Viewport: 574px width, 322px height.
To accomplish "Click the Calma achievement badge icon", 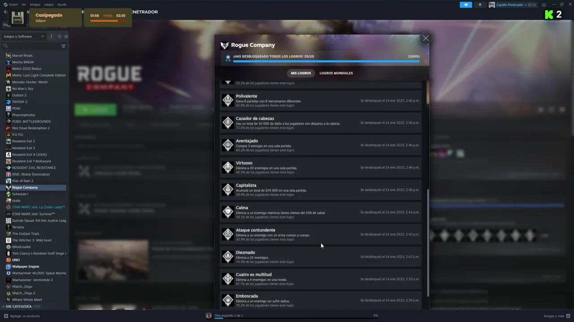I will pyautogui.click(x=228, y=212).
